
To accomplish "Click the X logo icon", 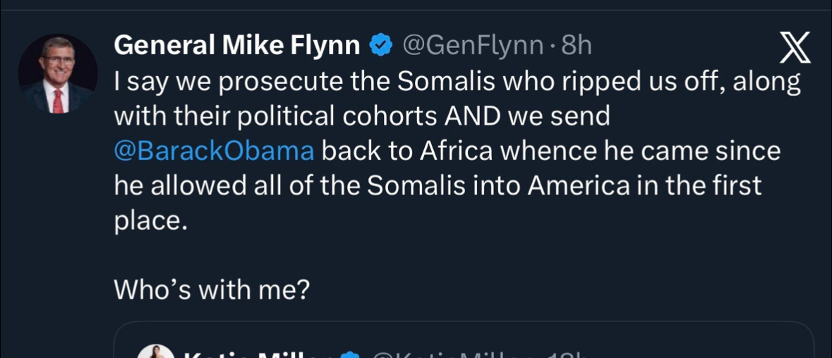I will (794, 49).
